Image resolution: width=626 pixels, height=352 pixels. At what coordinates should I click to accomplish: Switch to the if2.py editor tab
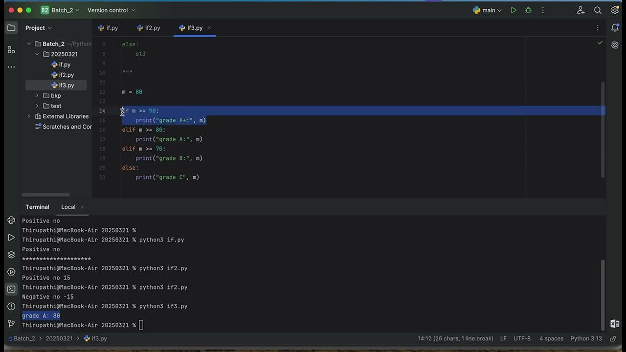pyautogui.click(x=149, y=28)
